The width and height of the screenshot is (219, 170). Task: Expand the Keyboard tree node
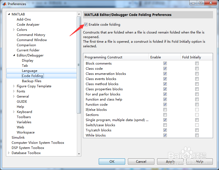pos(14,112)
